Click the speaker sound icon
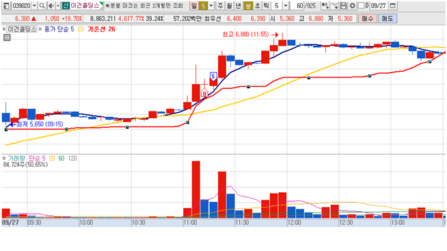447x251 pixels. click(x=51, y=5)
